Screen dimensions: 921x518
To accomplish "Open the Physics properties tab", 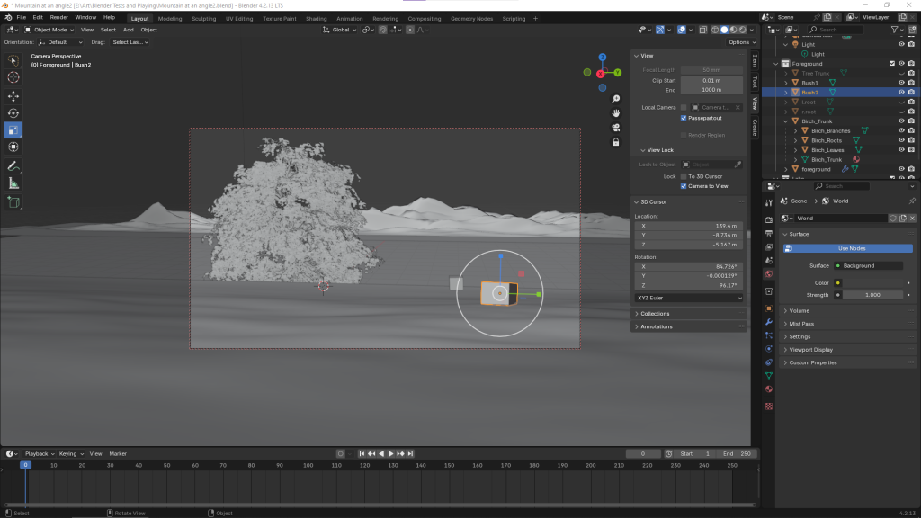I will tap(769, 349).
